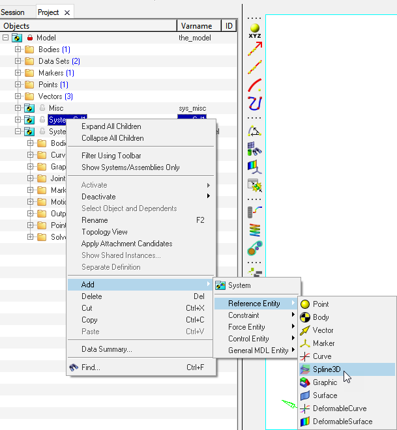Close the Project tab

pyautogui.click(x=67, y=12)
